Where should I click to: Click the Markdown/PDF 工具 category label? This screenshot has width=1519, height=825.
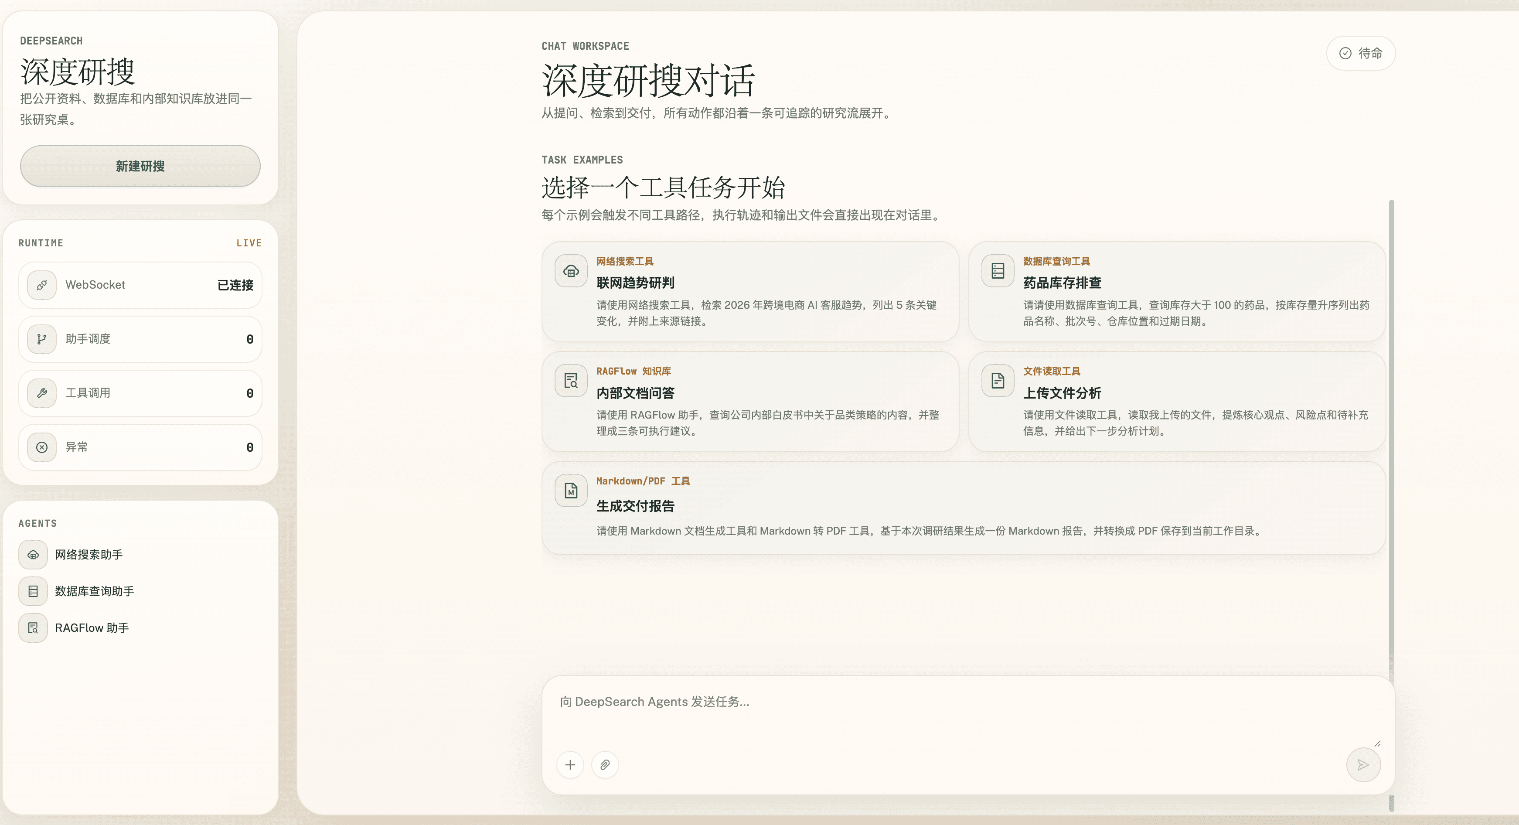(643, 481)
